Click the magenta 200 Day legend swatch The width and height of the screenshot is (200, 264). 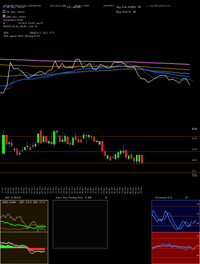tap(4, 16)
